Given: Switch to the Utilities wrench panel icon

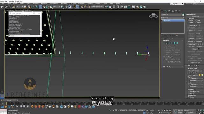Looking at the screenshot, I should point(180,11).
